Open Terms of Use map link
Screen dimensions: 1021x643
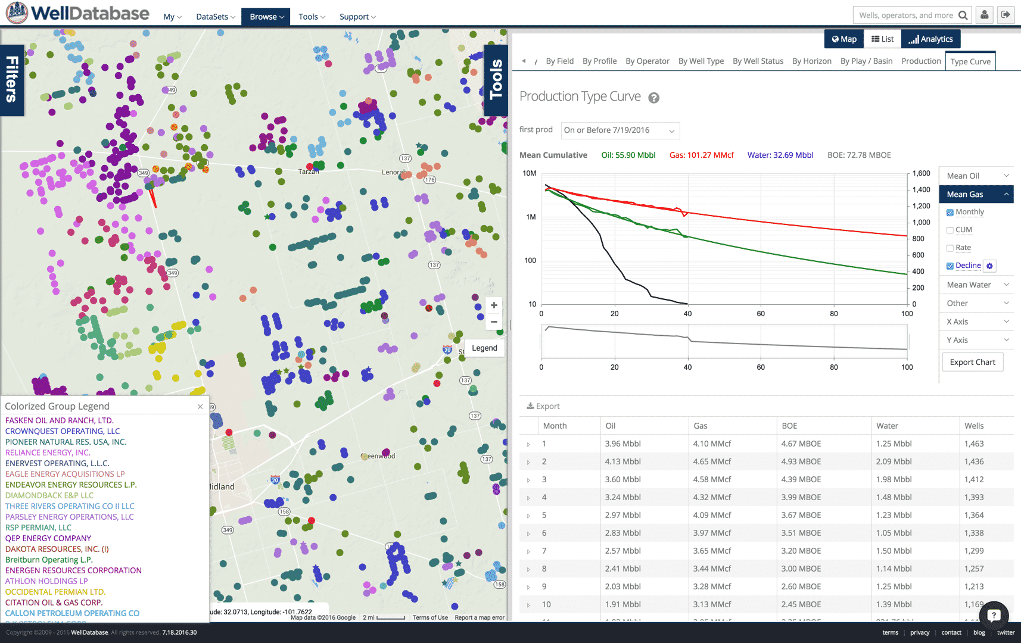pyautogui.click(x=430, y=618)
